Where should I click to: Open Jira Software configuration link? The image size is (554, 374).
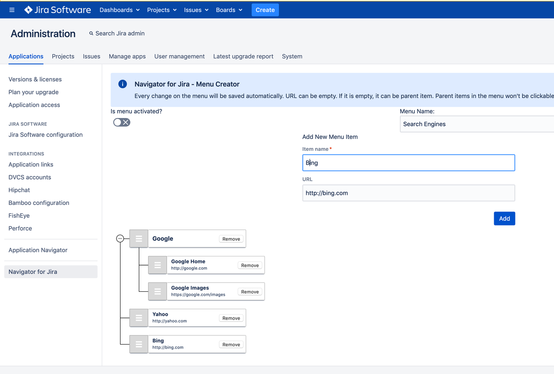46,135
